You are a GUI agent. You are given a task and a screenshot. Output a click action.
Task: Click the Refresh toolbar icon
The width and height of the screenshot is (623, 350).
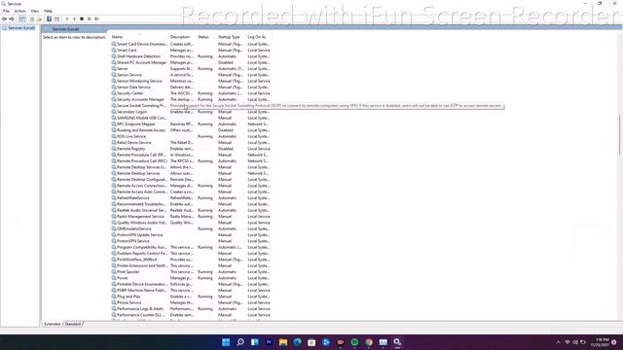(32, 18)
